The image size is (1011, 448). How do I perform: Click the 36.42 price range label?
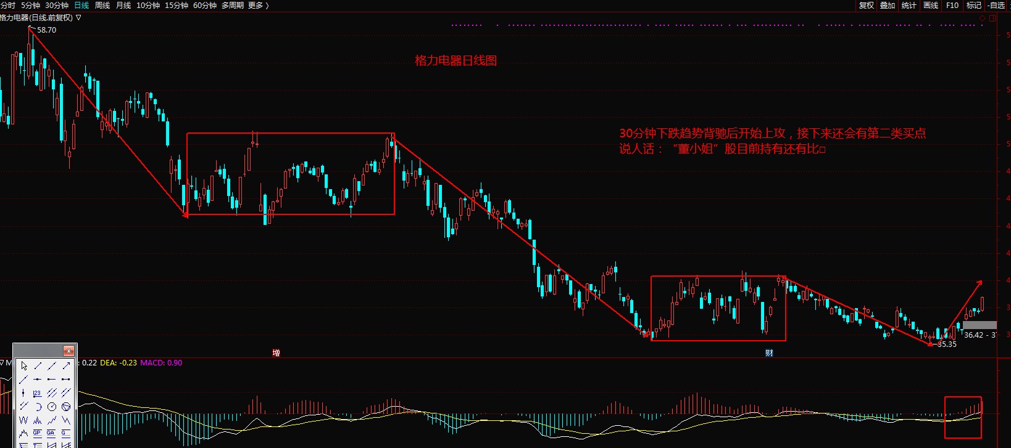(980, 335)
